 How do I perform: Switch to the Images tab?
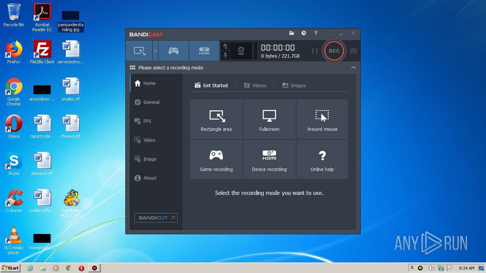point(294,85)
